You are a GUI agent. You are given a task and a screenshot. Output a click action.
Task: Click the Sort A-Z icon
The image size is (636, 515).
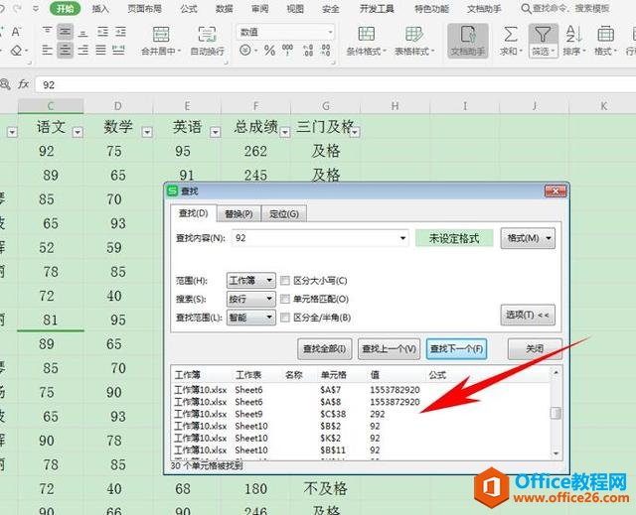pyautogui.click(x=574, y=34)
